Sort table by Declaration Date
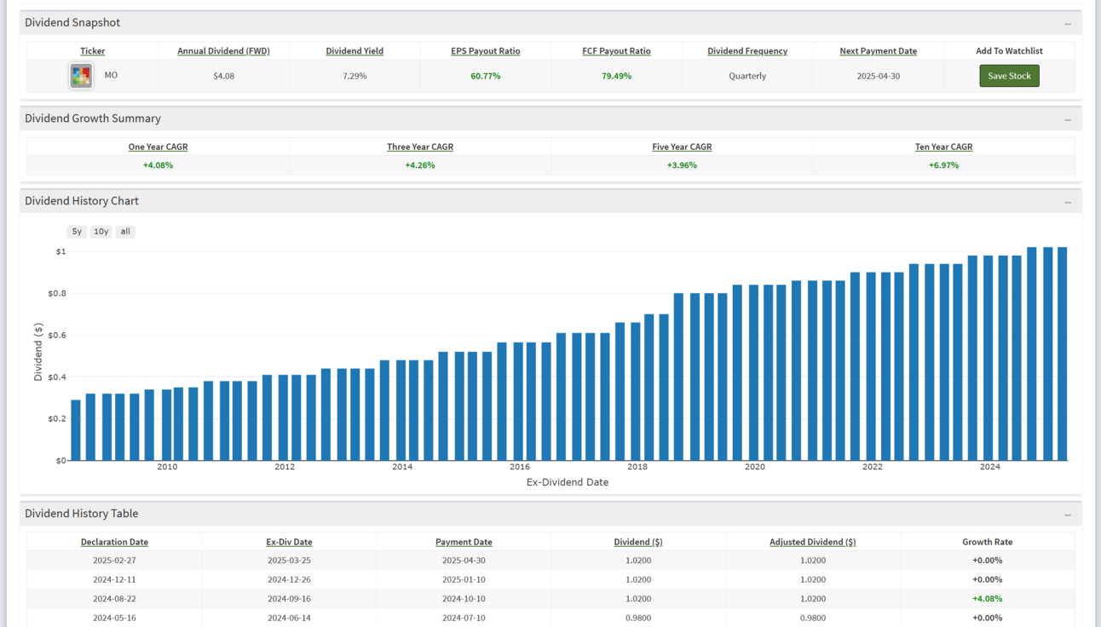The image size is (1101, 627). coord(114,542)
